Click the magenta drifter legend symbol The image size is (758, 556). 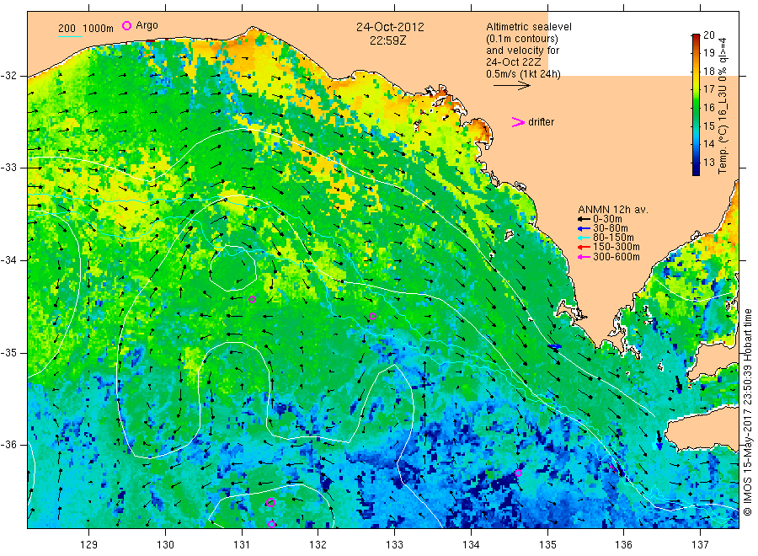(x=518, y=122)
